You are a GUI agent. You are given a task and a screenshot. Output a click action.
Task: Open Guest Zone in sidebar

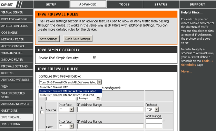16,111
